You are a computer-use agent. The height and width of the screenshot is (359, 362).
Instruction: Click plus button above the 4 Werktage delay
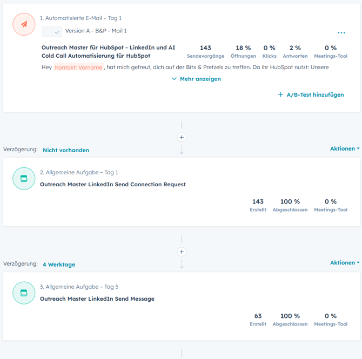pos(182,252)
